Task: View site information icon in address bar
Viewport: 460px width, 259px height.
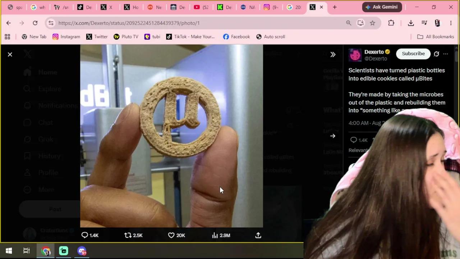Action: pos(51,23)
